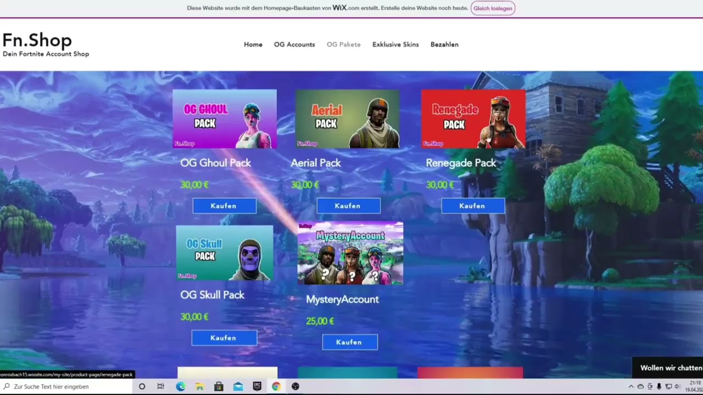703x395 pixels.
Task: Click Kaufen under OG Skull Pack
Action: (x=224, y=338)
